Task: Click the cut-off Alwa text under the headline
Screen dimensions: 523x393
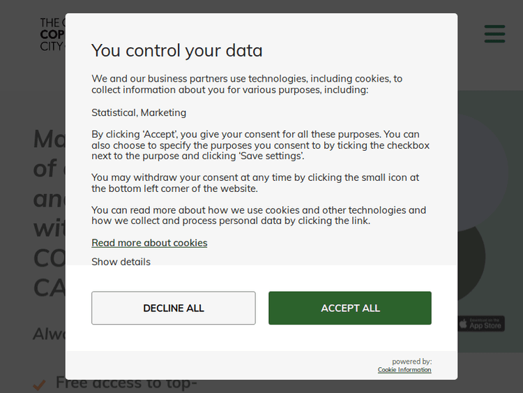Action: (49, 334)
